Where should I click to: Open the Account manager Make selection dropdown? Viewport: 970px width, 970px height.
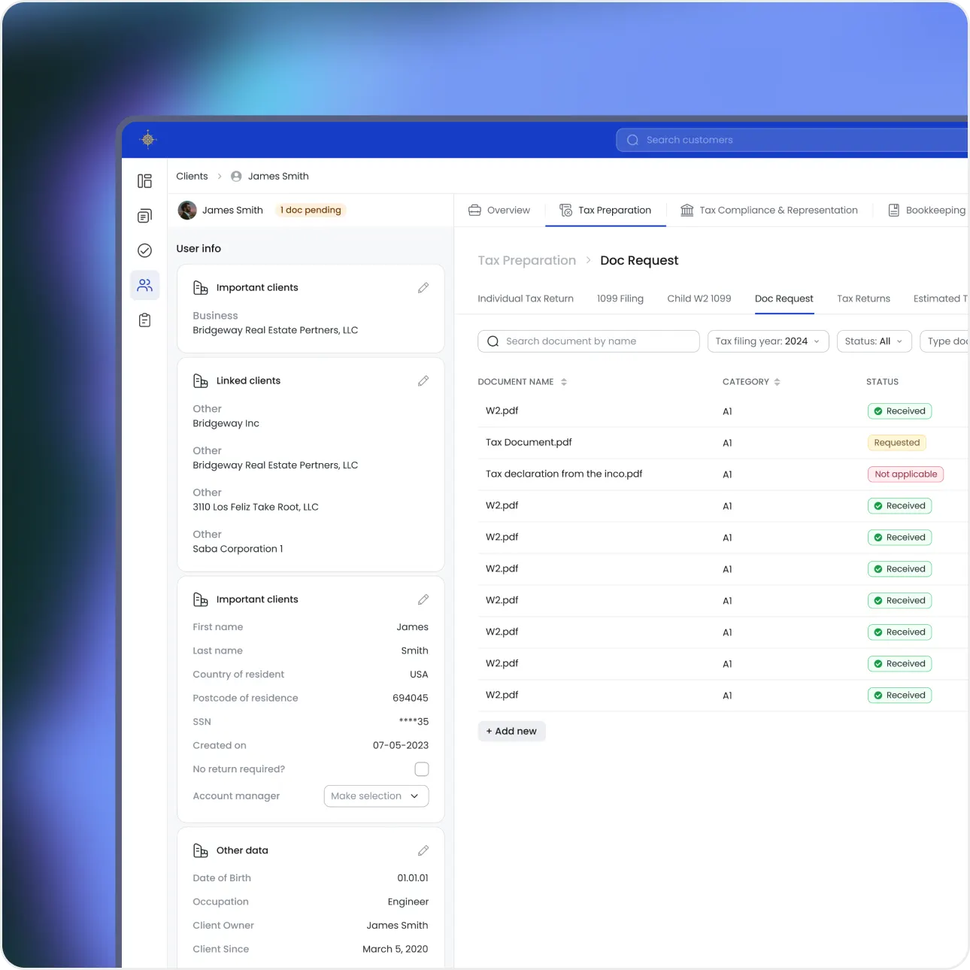[x=376, y=796]
